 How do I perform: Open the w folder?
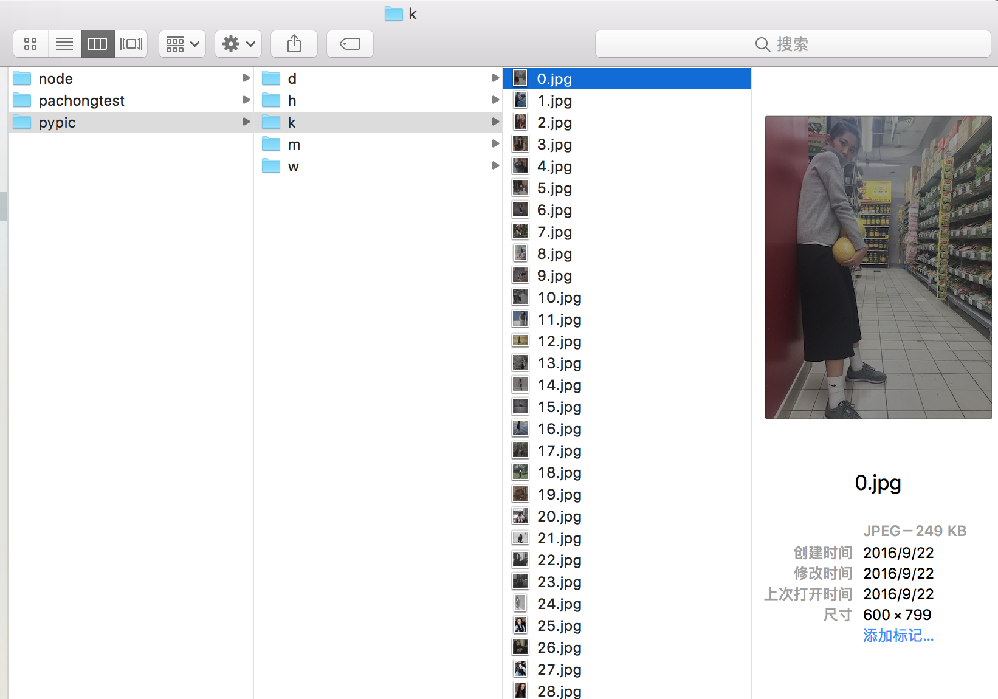379,166
